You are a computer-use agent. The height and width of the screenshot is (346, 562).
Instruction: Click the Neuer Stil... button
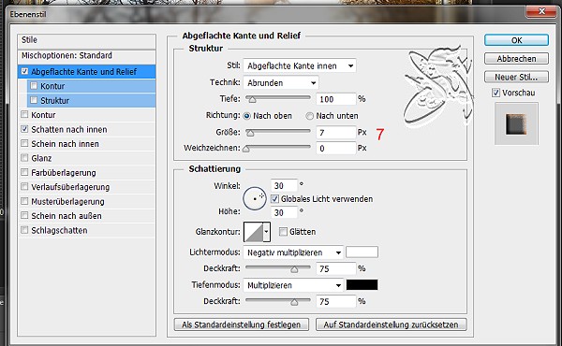[x=516, y=77]
